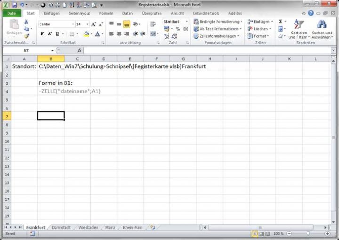The image size is (339, 240).
Task: Open the Calibri font name dropdown
Action: [x=71, y=24]
